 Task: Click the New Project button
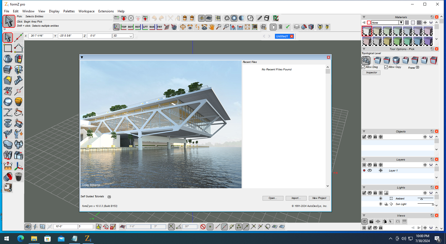[x=319, y=198]
